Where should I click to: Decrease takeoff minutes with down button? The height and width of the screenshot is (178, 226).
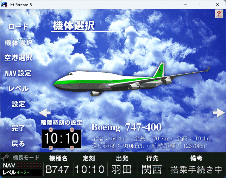point(72,148)
